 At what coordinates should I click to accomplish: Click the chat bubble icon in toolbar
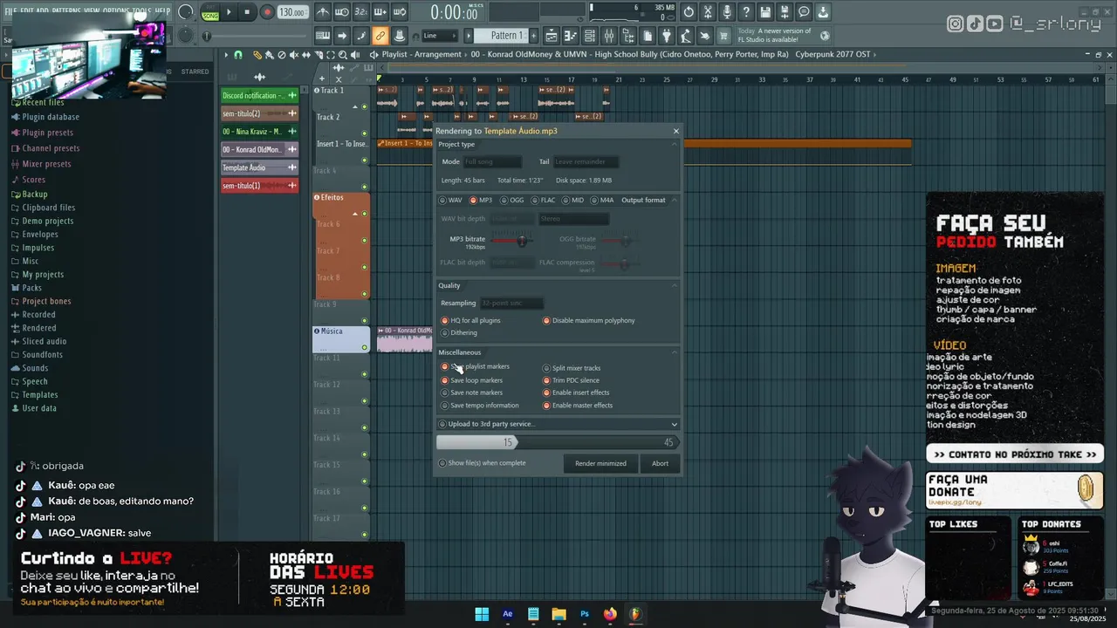pyautogui.click(x=804, y=12)
